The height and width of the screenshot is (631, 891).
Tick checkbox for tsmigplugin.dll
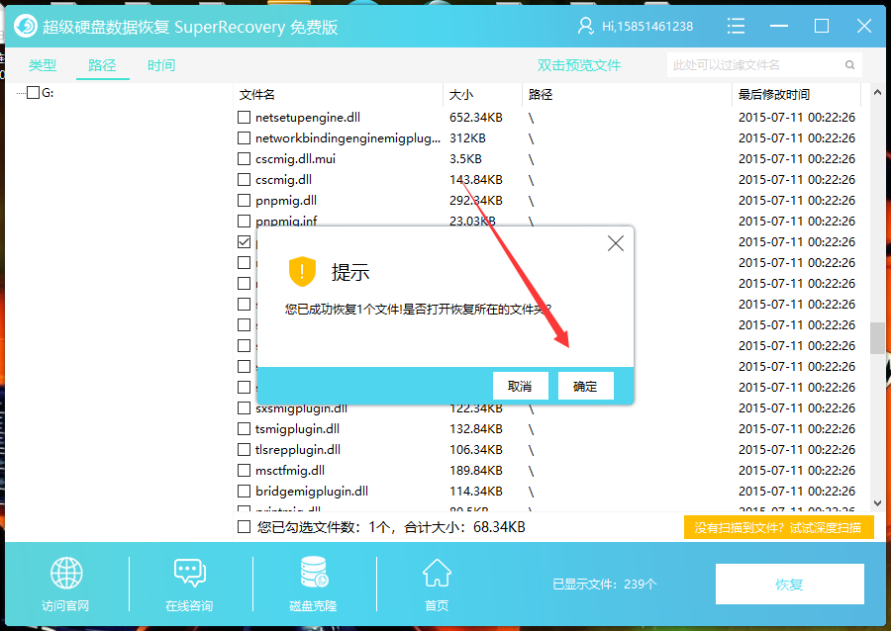pos(244,429)
